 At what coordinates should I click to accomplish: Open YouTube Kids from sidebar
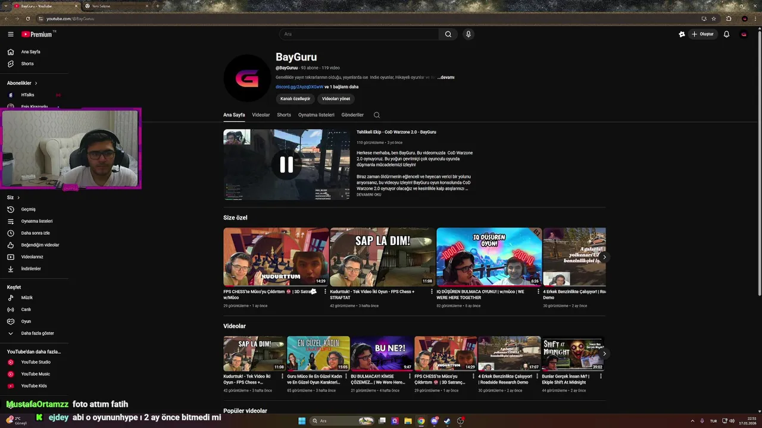click(x=33, y=386)
